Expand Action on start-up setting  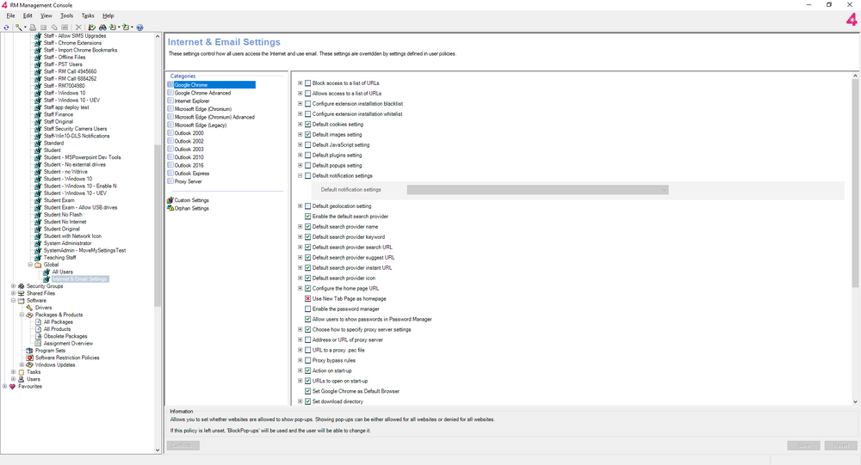(300, 370)
